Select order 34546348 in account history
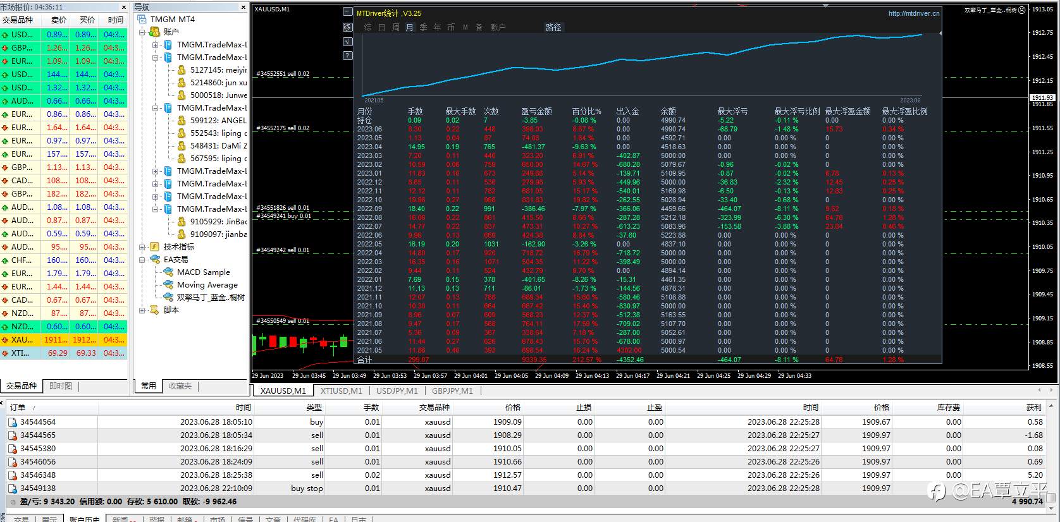1060x522 pixels. [x=527, y=475]
